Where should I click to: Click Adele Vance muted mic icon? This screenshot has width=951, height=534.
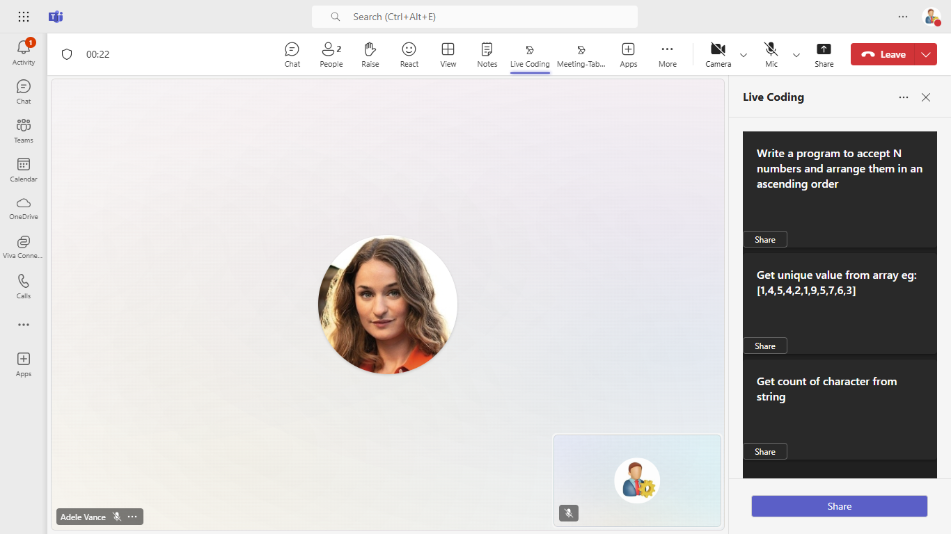coord(117,517)
